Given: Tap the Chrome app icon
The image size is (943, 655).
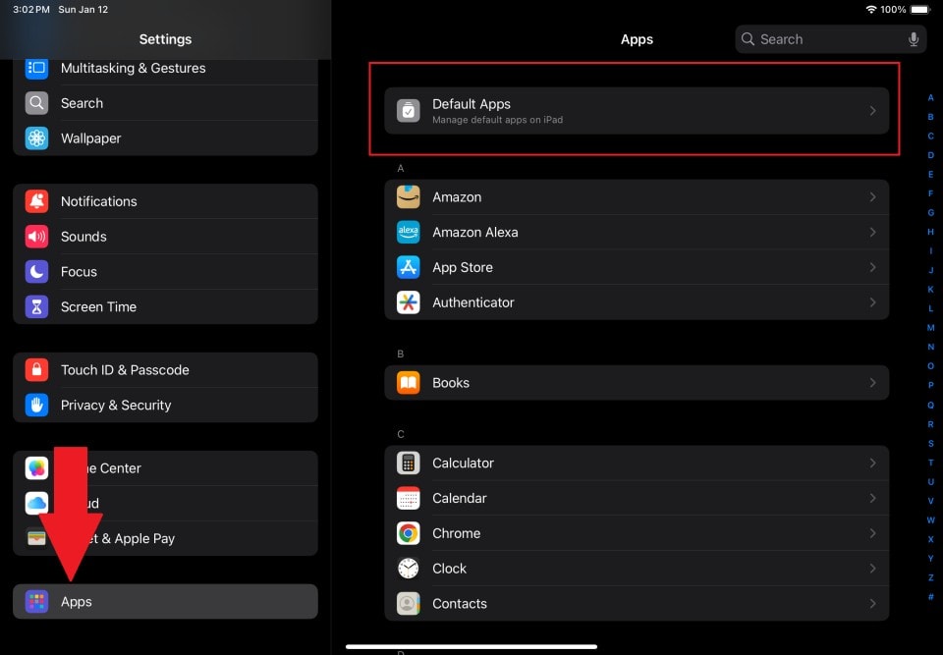Looking at the screenshot, I should (x=408, y=533).
